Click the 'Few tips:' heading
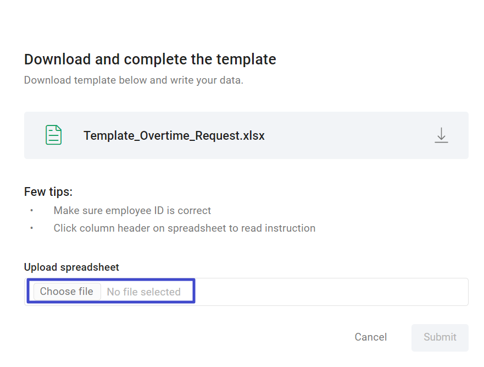 pos(48,191)
